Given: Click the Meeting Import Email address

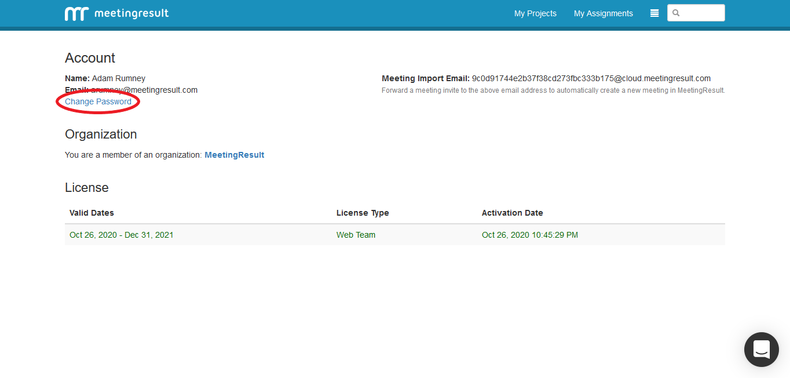Looking at the screenshot, I should click(591, 78).
